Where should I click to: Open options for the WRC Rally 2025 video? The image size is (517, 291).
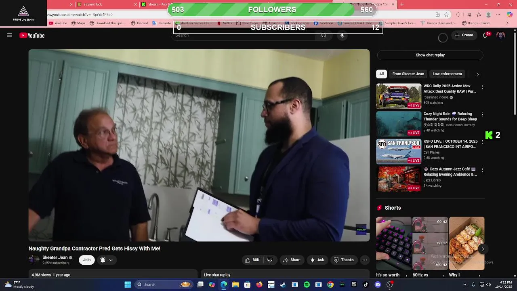pyautogui.click(x=482, y=87)
